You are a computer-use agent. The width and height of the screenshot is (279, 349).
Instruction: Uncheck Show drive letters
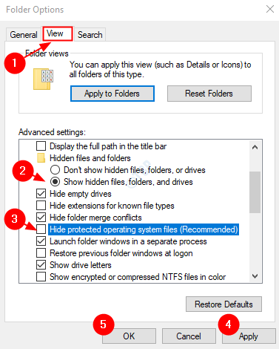click(x=41, y=265)
